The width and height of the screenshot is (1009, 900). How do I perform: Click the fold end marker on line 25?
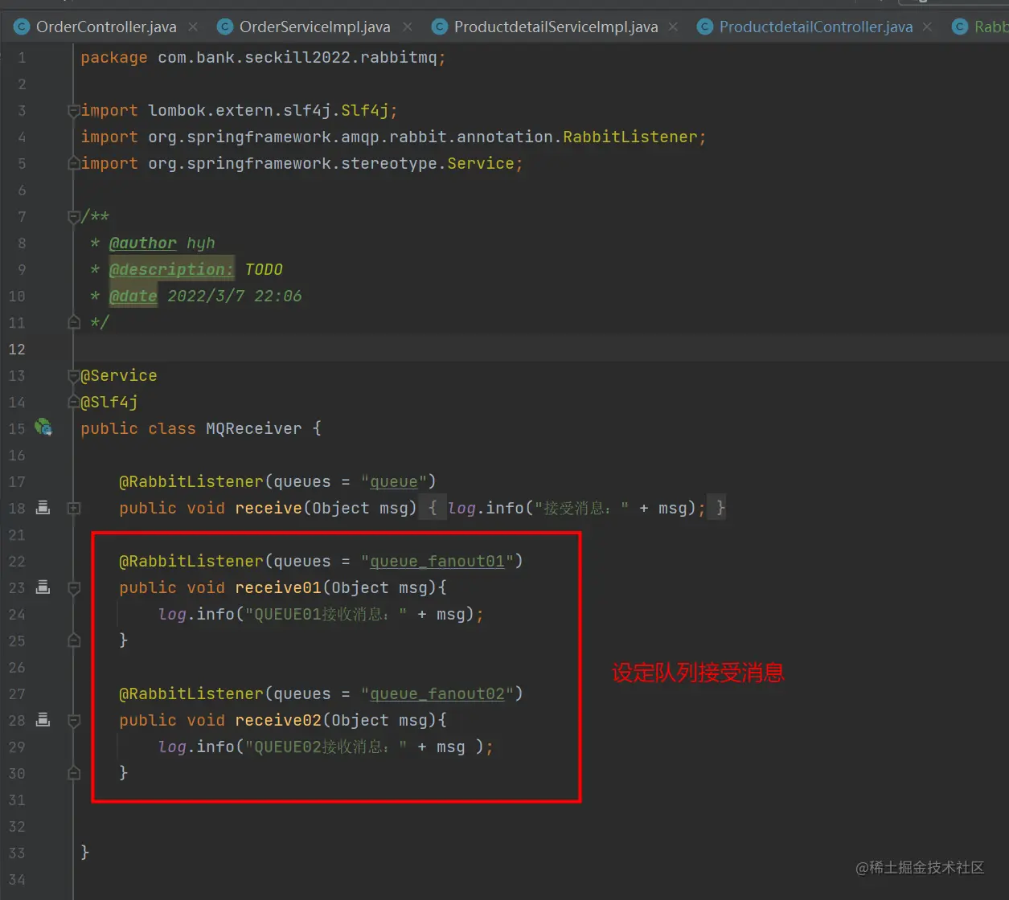[74, 640]
